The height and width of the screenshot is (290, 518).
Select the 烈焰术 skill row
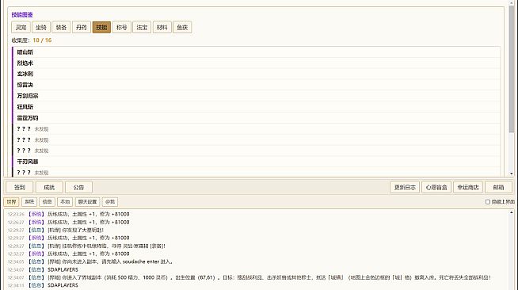coord(256,63)
